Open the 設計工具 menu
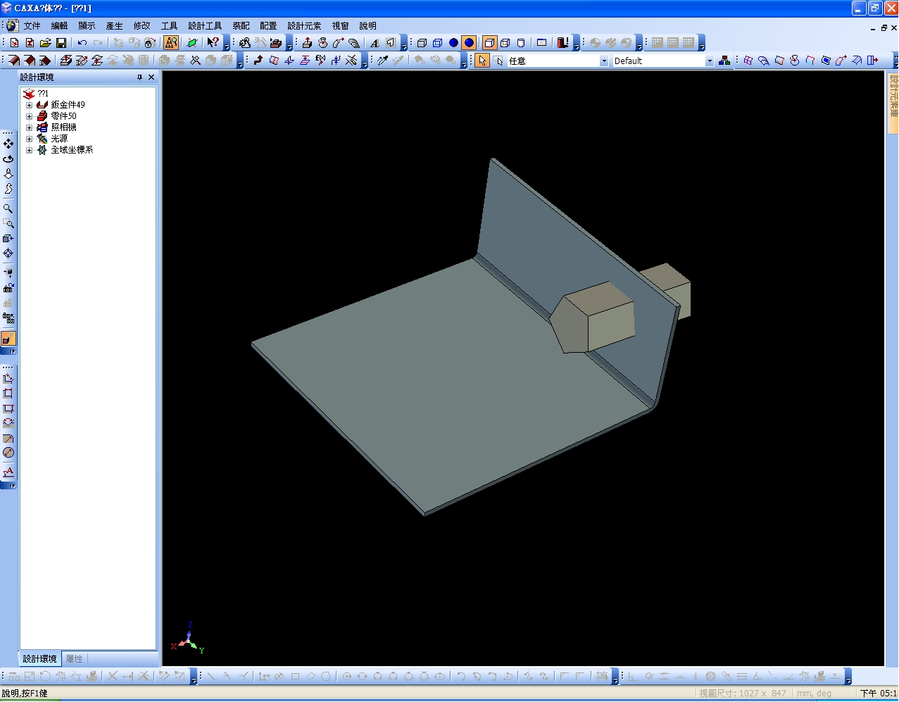Image resolution: width=899 pixels, height=702 pixels. (x=205, y=26)
